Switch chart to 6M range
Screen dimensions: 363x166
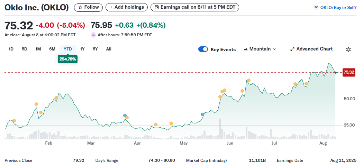click(52, 49)
